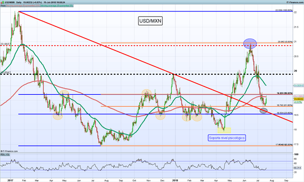Image resolution: width=304 pixels, height=182 pixels.
Task: Click the +0.83% change tag on axis
Action: coord(298,102)
